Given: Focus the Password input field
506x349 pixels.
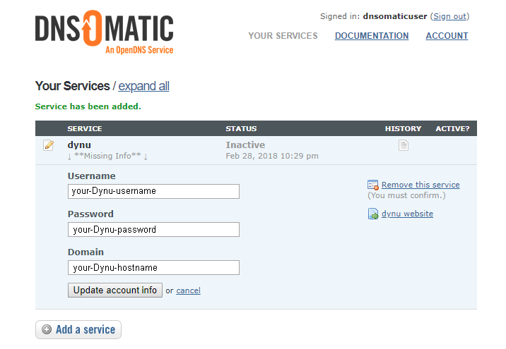Looking at the screenshot, I should pyautogui.click(x=153, y=229).
